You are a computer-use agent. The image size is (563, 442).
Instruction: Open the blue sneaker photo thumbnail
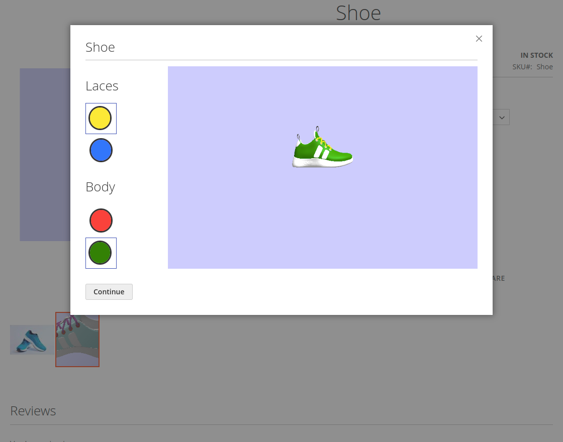[32, 340]
